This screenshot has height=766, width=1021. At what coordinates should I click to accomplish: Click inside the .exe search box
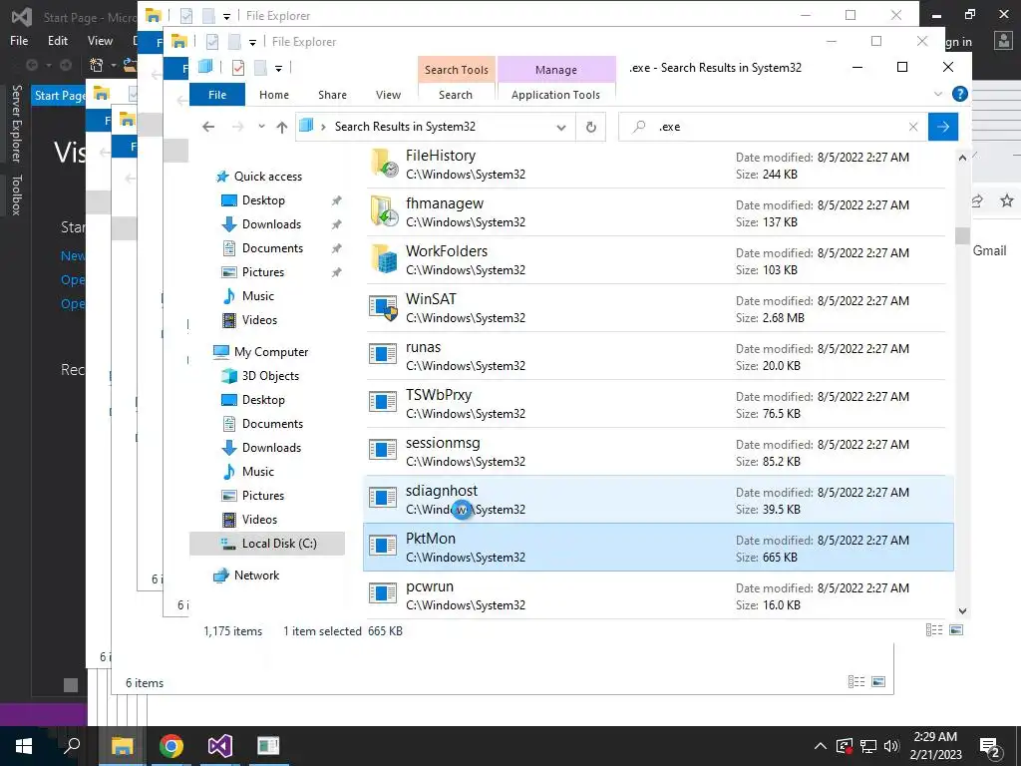(x=775, y=127)
